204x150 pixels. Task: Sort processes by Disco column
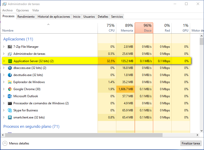click(x=144, y=28)
